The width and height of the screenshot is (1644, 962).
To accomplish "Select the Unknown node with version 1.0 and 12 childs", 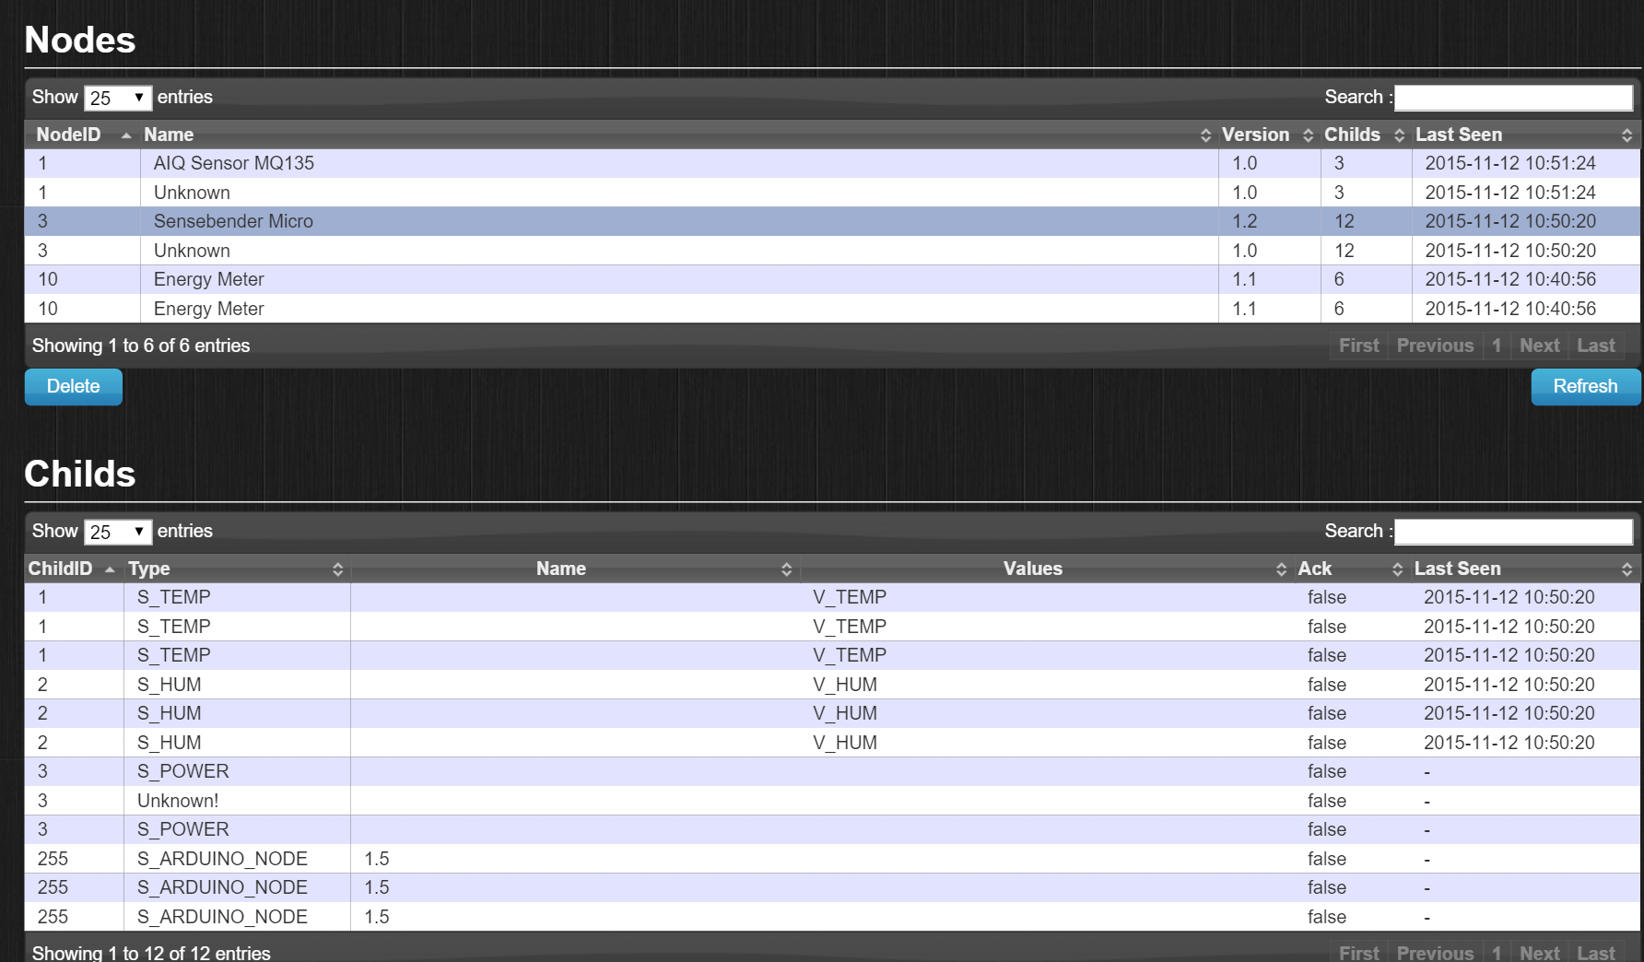I will coord(832,251).
